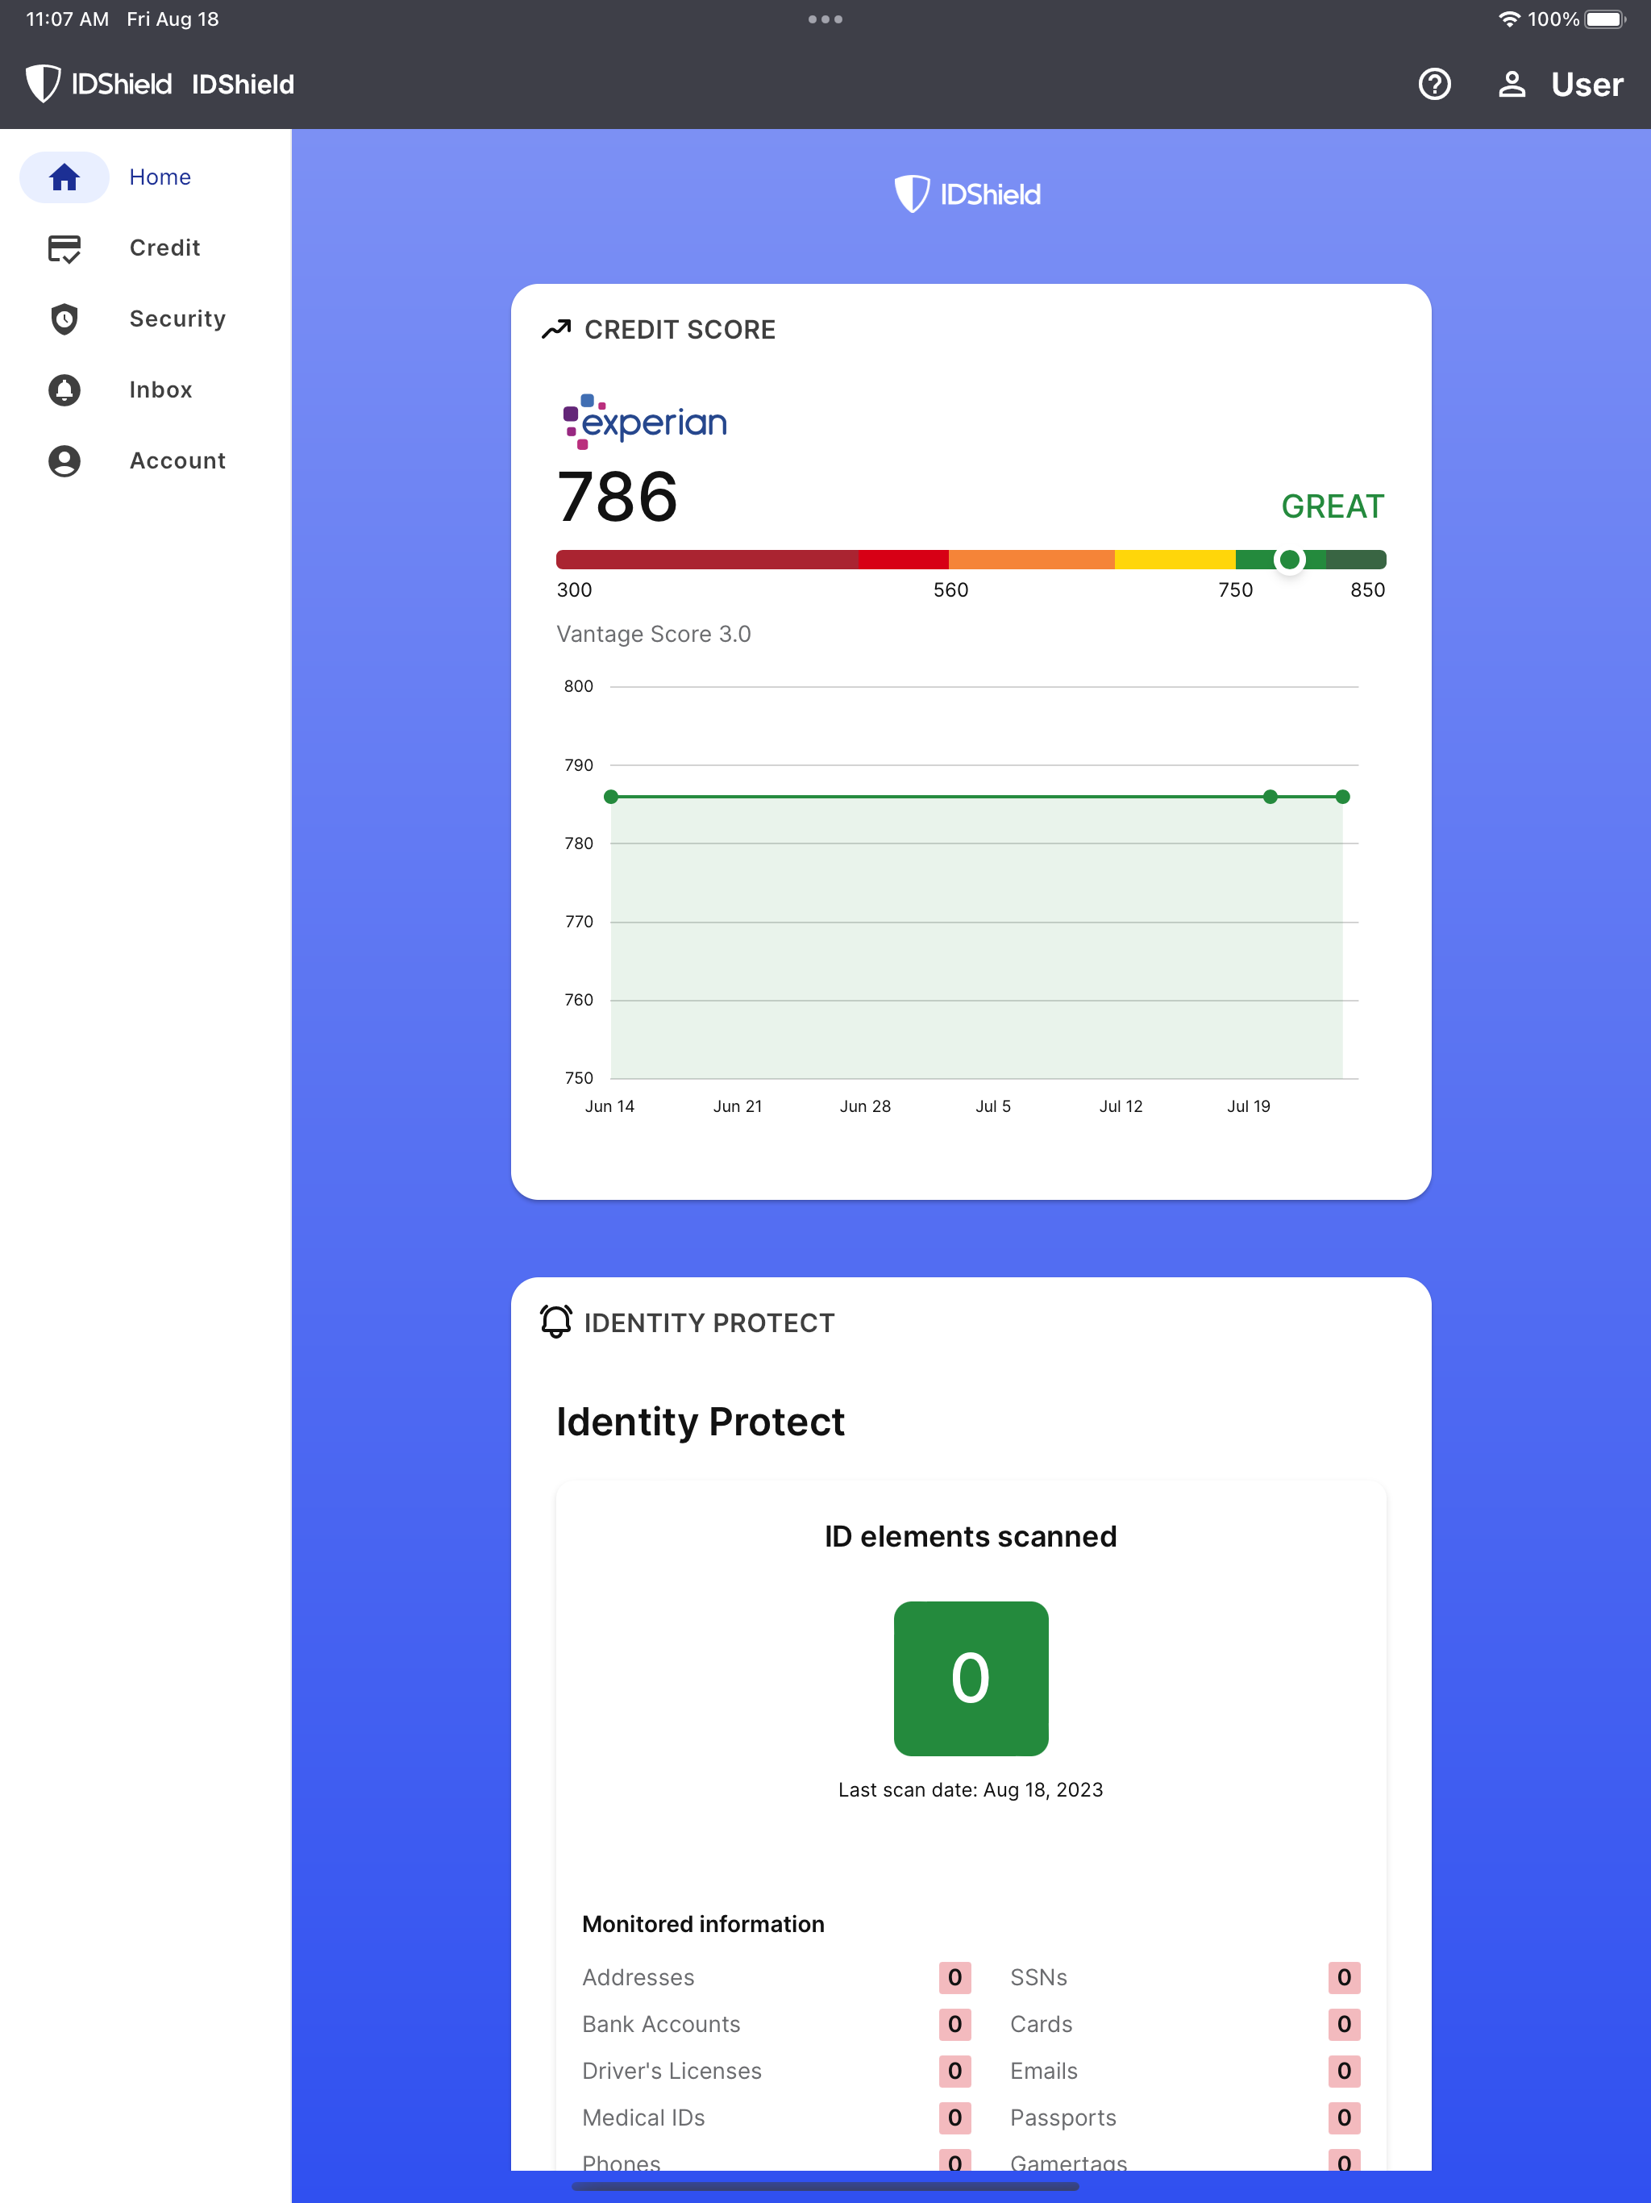This screenshot has height=2203, width=1651.
Task: Click the Vantage Score 3.0 text
Action: pos(653,635)
